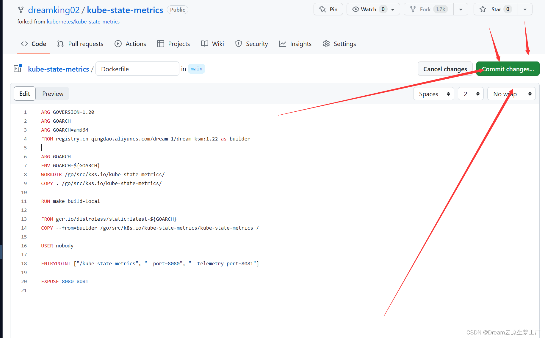545x338 pixels.
Task: Click the Fork button's fork icon
Action: 413,9
